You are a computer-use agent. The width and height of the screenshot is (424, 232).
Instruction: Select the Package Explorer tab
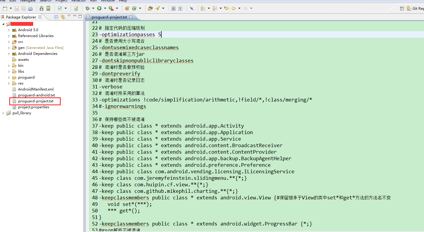pos(21,17)
